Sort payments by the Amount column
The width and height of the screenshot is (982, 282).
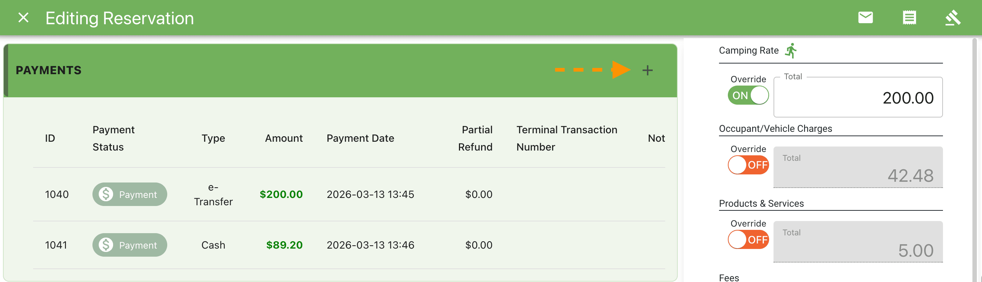(x=283, y=138)
